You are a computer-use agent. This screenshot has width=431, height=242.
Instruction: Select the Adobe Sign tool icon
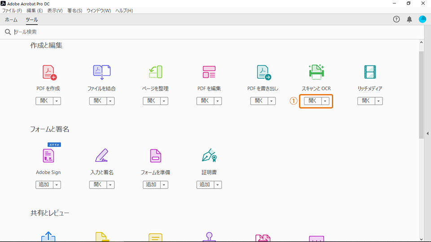tap(48, 156)
